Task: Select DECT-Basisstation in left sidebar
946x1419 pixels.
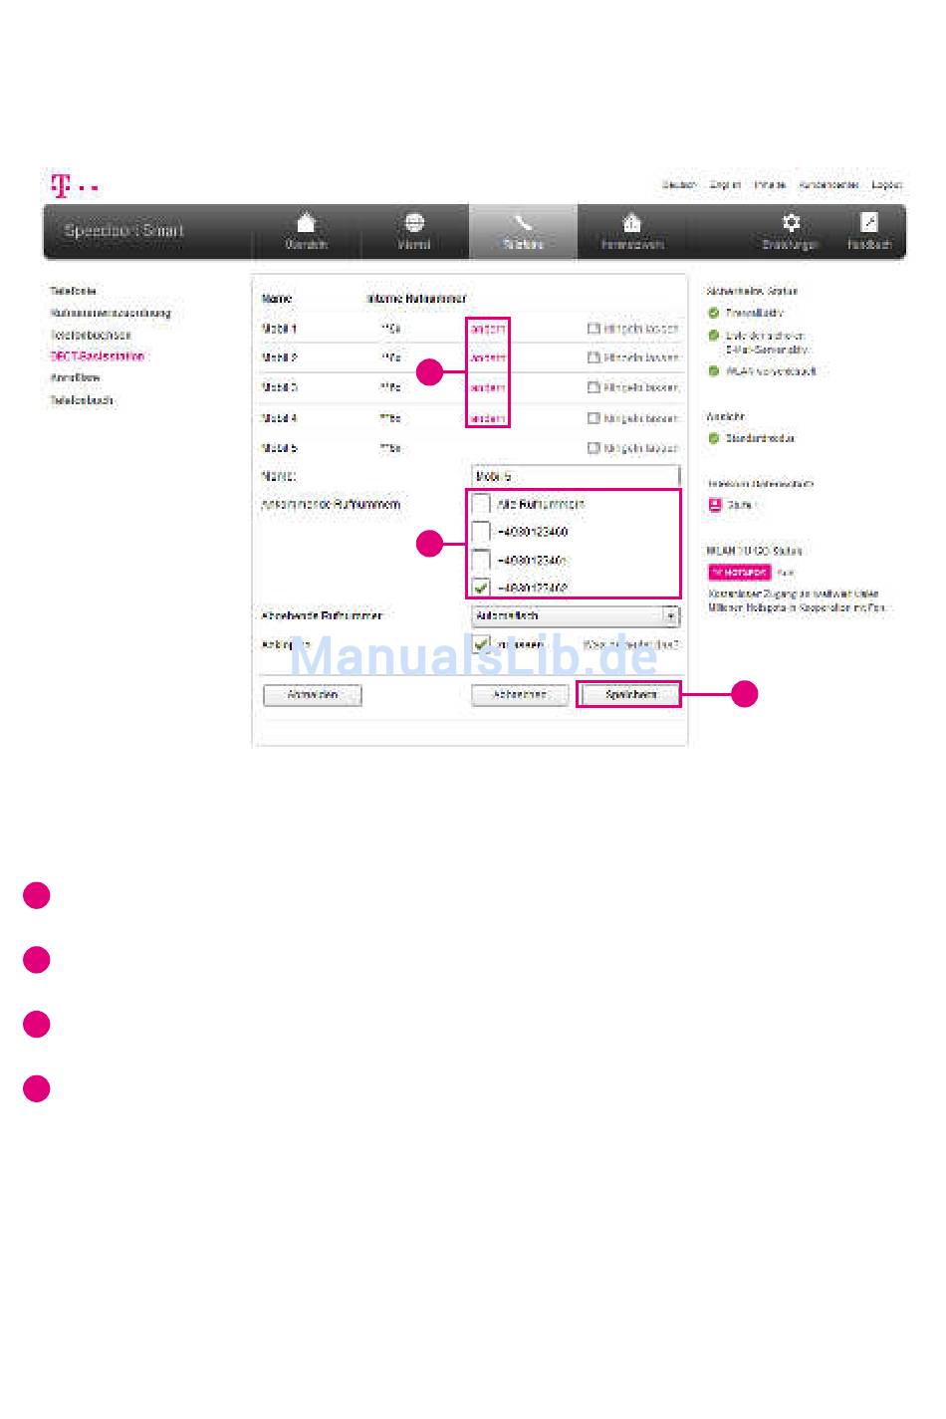Action: [98, 356]
